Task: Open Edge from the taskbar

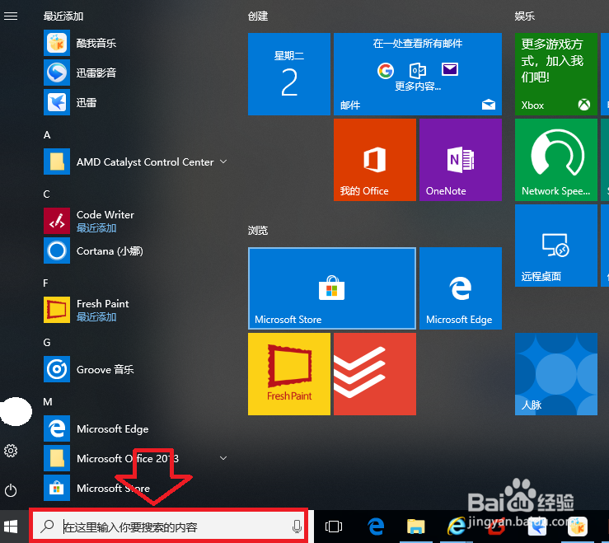Action: coord(376,527)
